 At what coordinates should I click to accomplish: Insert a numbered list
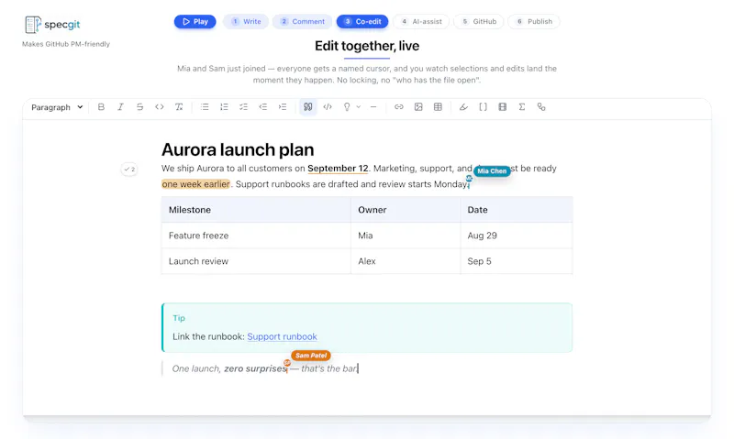(x=224, y=107)
